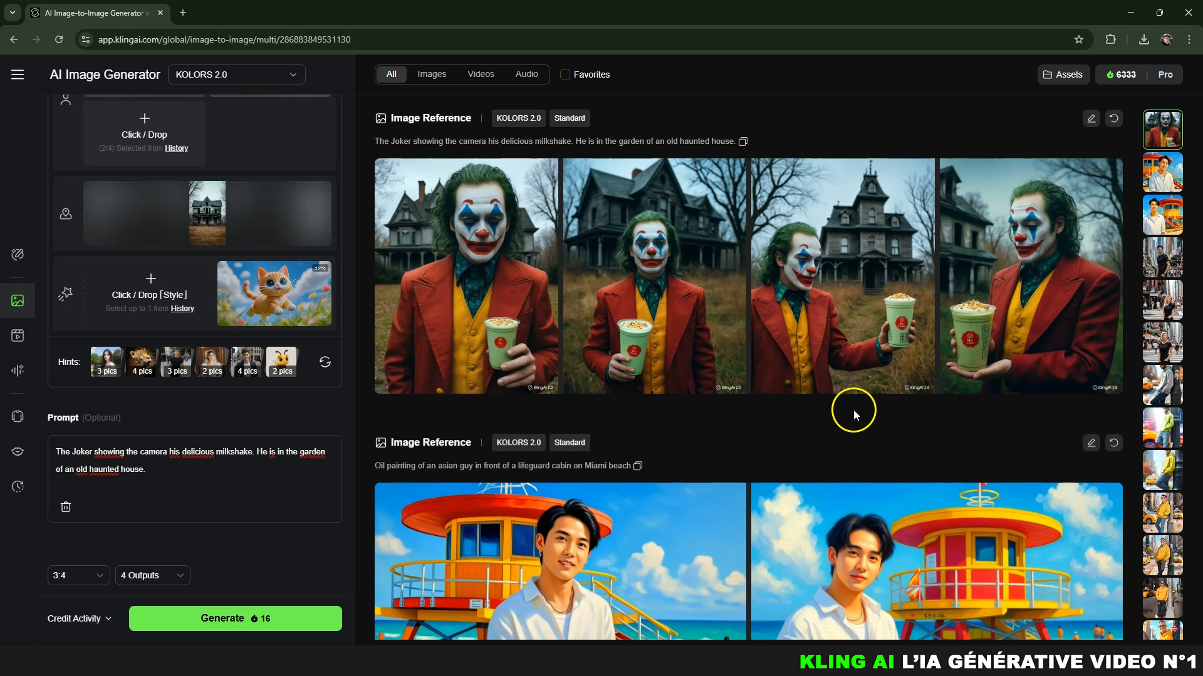Click the cartoon cat style demo image

coord(274,294)
